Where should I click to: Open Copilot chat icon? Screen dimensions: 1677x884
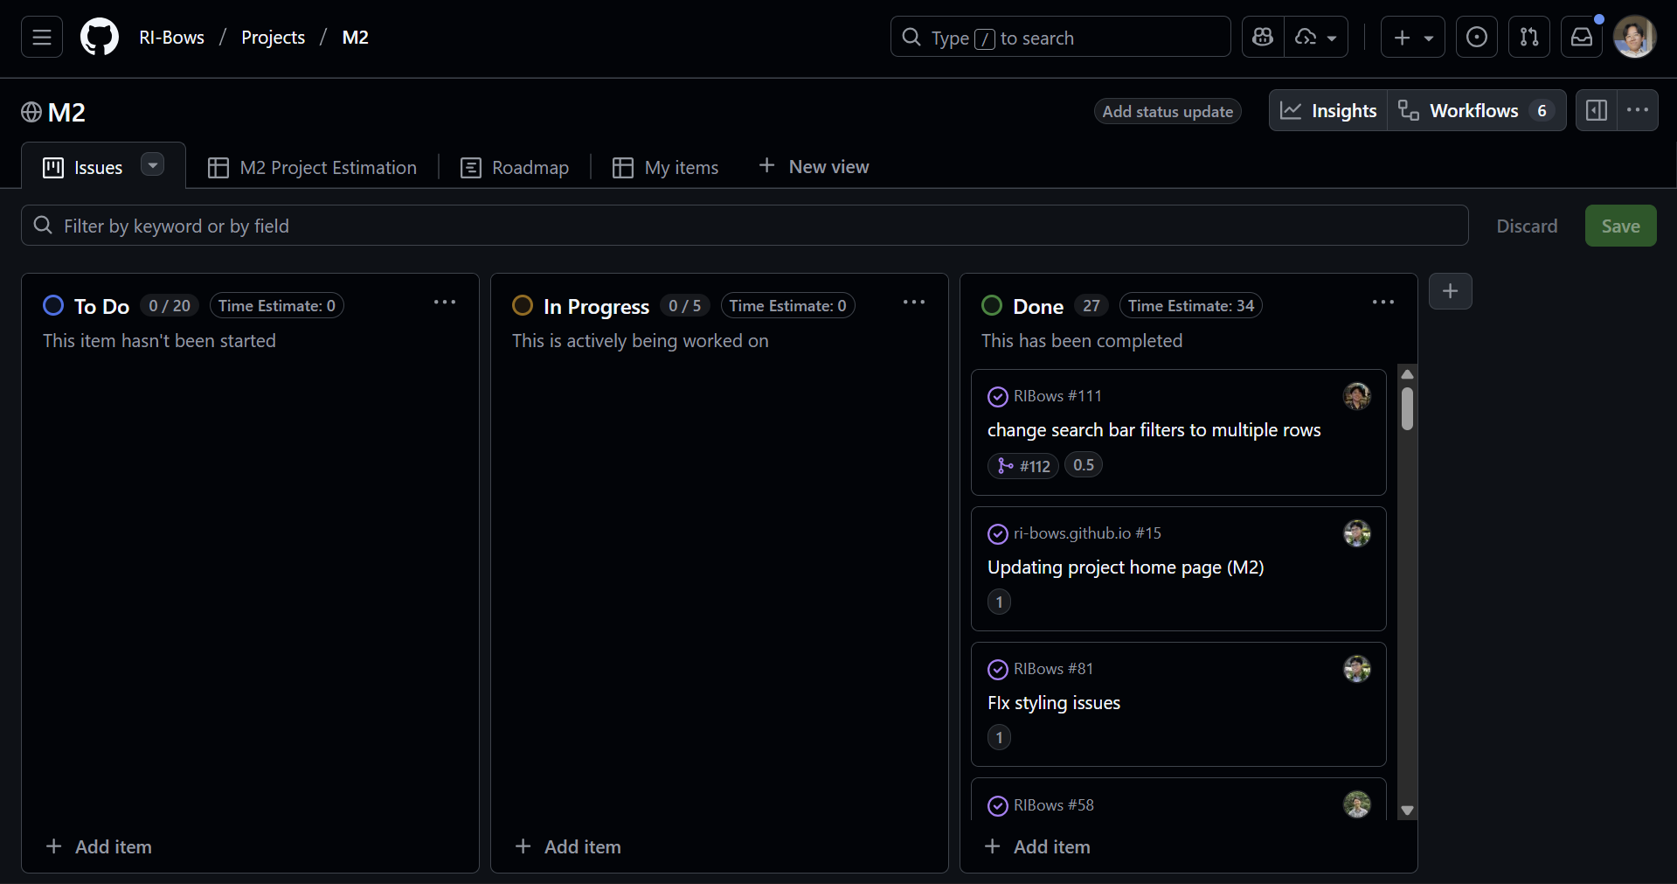(x=1263, y=38)
